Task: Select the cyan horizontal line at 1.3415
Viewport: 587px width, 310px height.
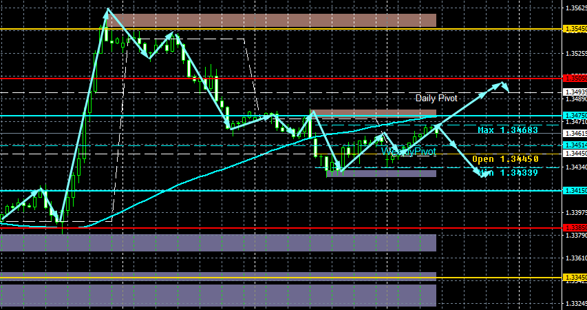Action: (281, 191)
